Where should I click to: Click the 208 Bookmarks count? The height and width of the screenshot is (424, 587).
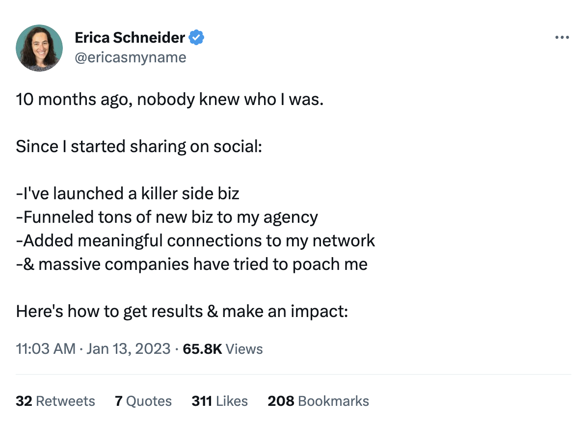(318, 401)
